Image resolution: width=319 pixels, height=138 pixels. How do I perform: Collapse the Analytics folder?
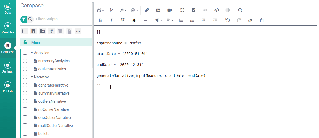pos(32,53)
